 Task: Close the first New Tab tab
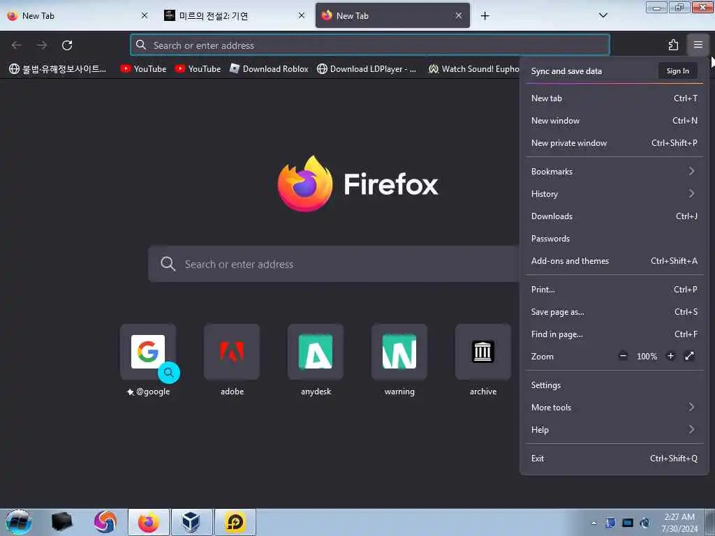click(145, 15)
